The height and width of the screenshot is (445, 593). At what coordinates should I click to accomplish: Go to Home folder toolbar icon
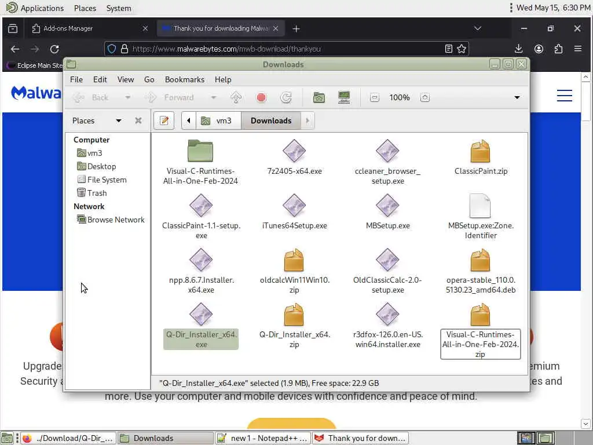[x=319, y=97]
